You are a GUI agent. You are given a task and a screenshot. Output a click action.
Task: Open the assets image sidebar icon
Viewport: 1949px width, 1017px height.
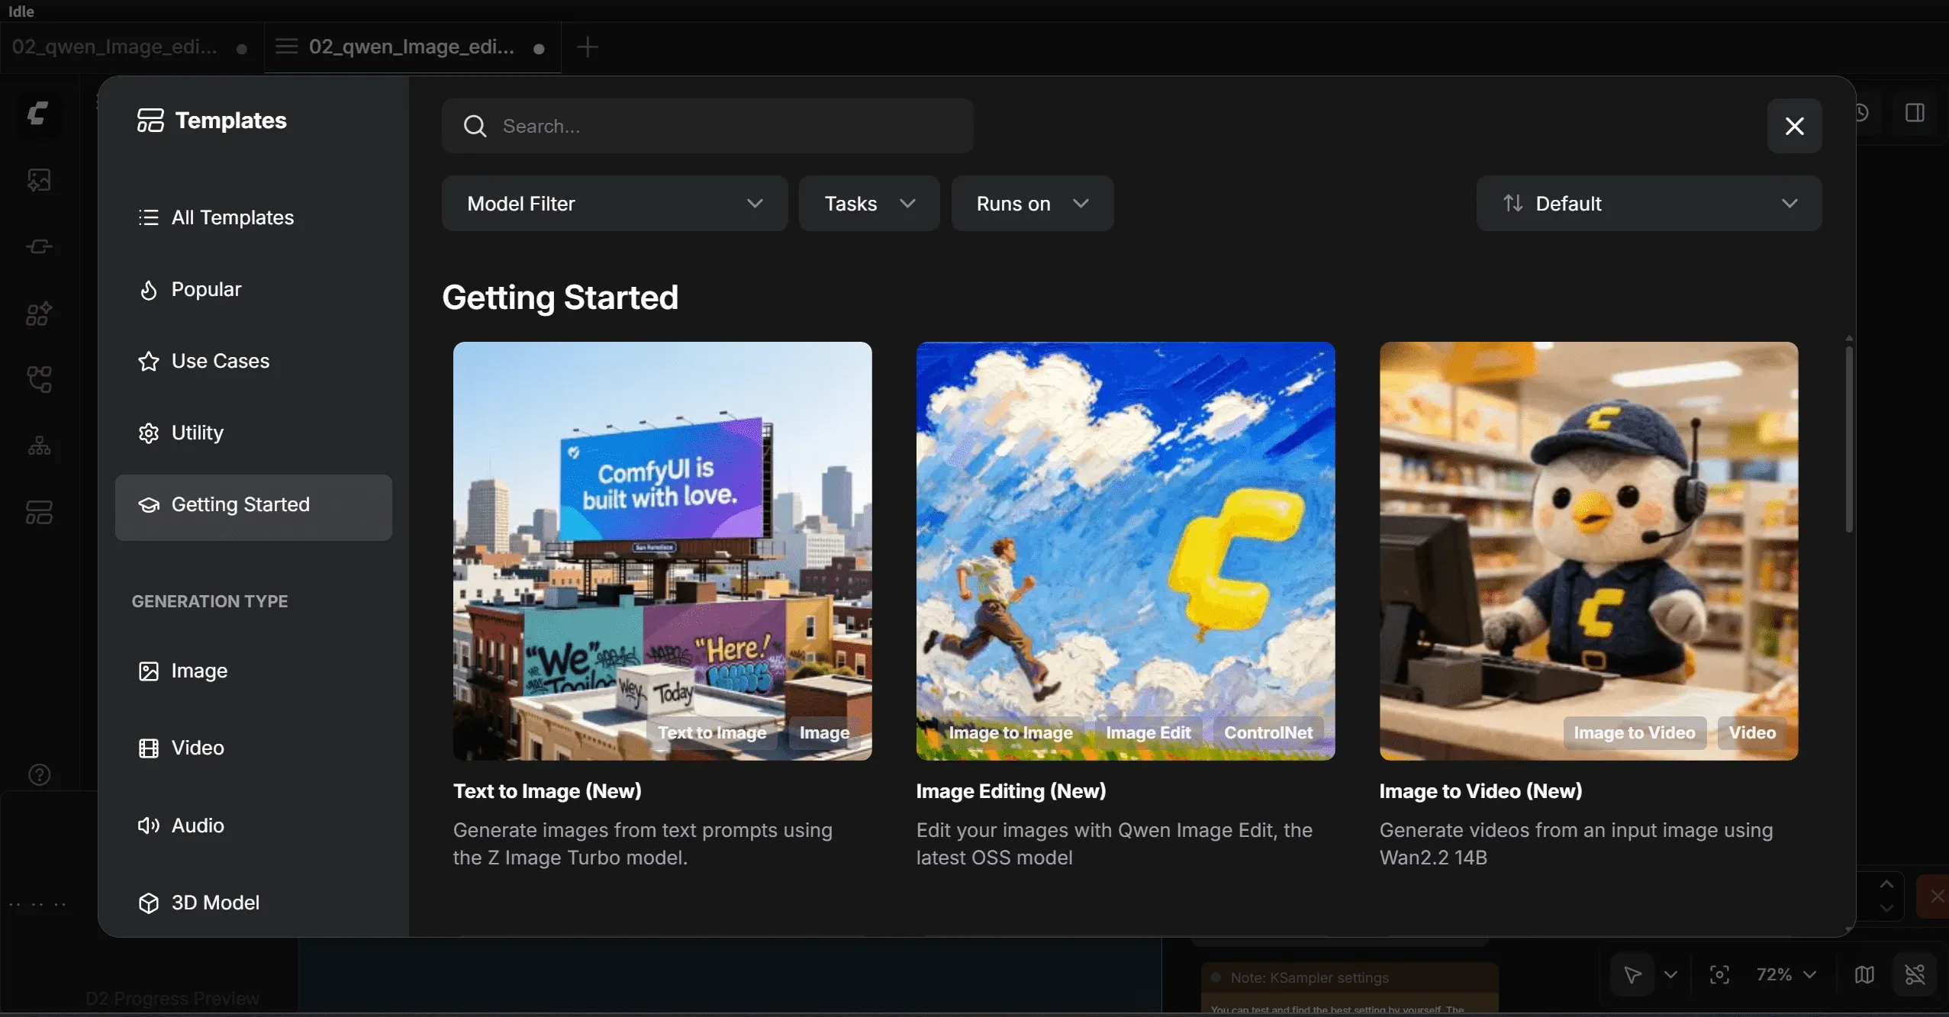39,179
